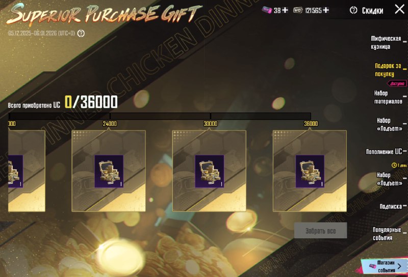This screenshot has width=408, height=277.
Task: Open Пополнение UC section
Action: click(x=384, y=152)
